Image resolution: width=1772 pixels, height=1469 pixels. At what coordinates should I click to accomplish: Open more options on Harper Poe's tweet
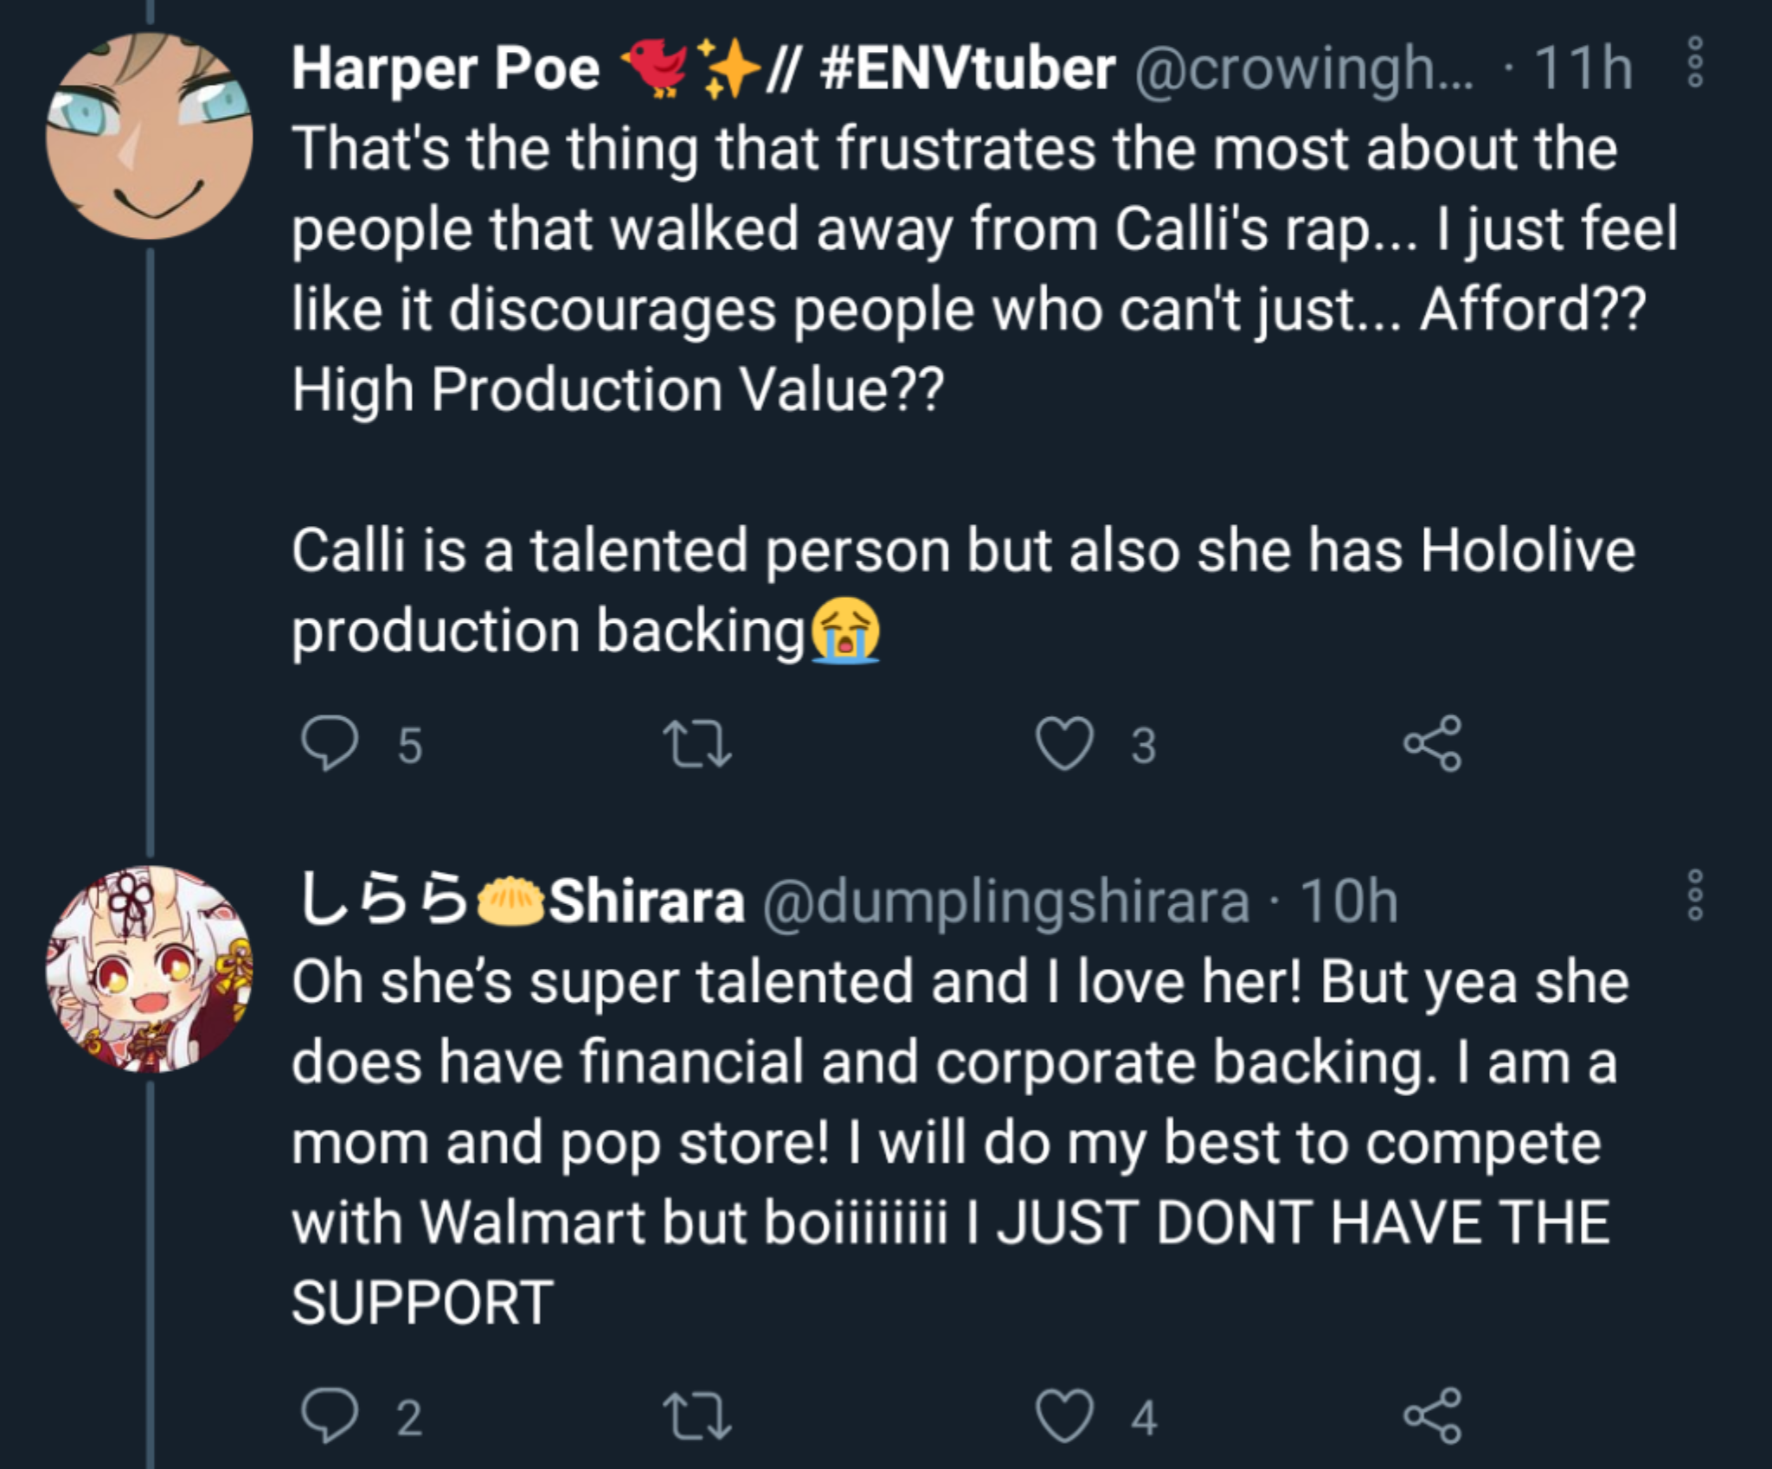click(1696, 61)
